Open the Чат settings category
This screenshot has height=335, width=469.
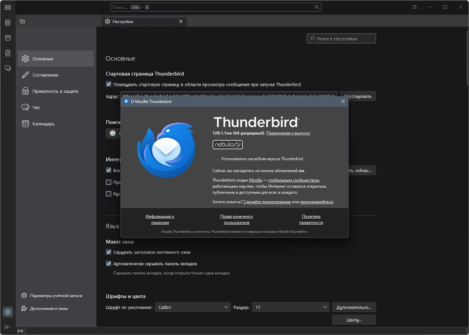[56, 107]
